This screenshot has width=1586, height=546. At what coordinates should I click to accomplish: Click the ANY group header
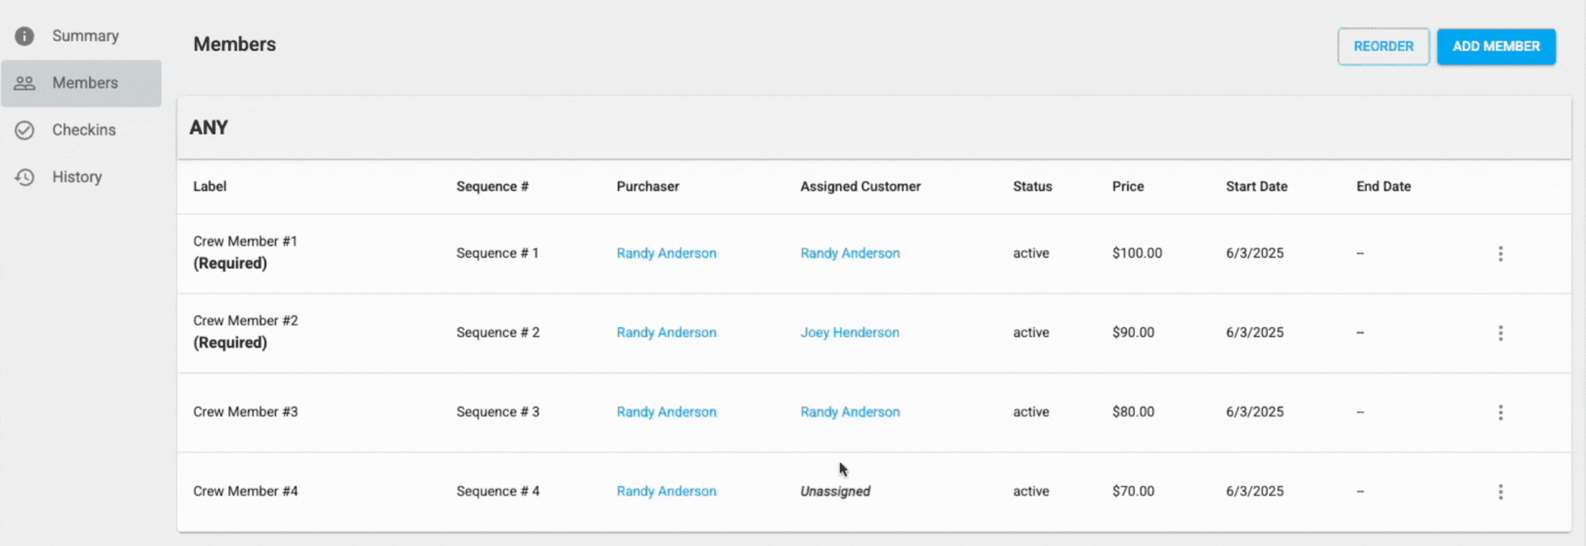click(209, 128)
